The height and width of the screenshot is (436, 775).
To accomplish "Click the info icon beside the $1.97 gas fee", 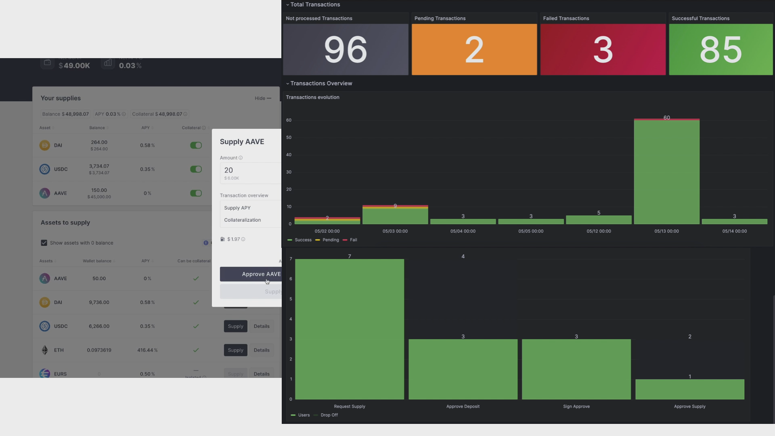I will tap(243, 239).
